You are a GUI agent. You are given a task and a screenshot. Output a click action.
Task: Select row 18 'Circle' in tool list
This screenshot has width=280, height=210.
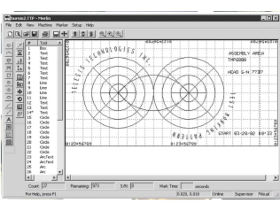coord(42,132)
